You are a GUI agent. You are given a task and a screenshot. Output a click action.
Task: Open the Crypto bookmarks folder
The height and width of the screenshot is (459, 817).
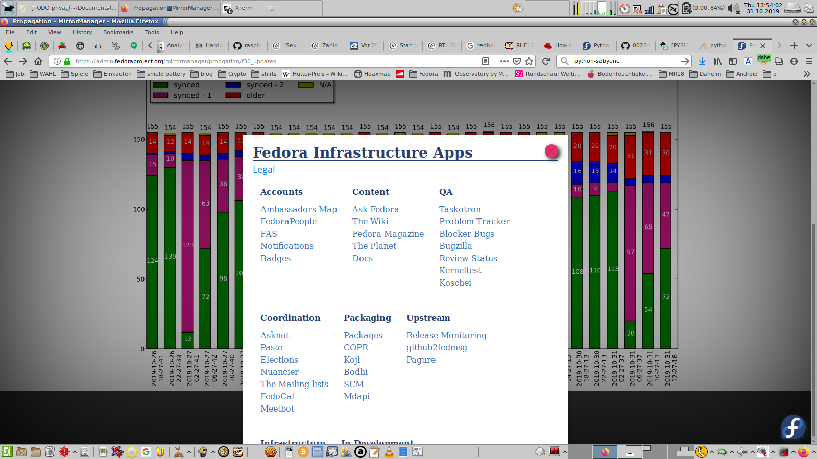pos(232,74)
